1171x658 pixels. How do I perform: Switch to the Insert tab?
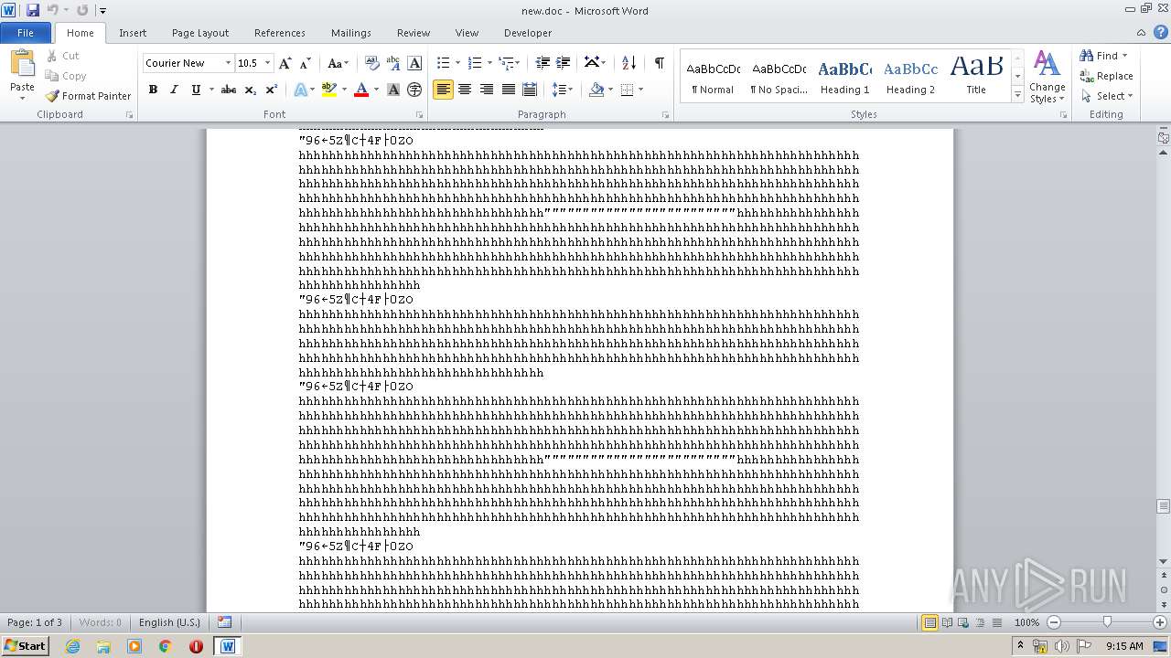click(133, 33)
